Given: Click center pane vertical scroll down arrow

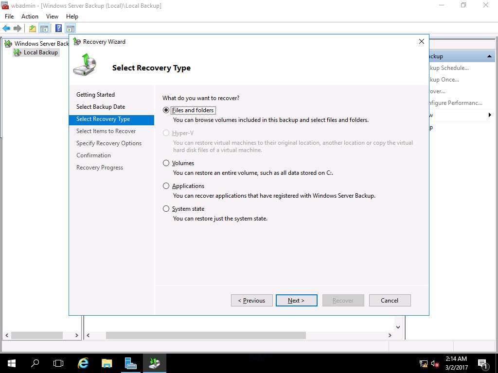Looking at the screenshot, I should click(x=398, y=327).
